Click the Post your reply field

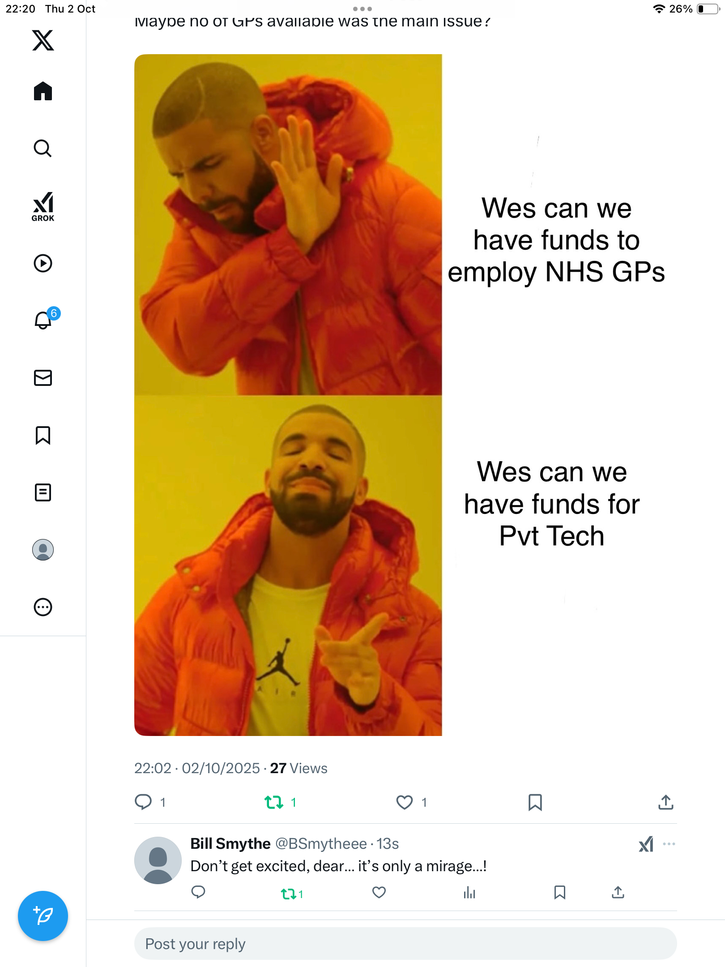[405, 944]
